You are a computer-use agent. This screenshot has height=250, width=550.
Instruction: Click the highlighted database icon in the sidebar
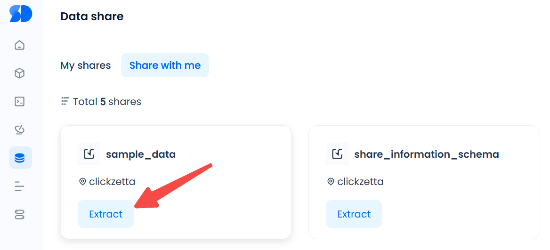(x=20, y=158)
